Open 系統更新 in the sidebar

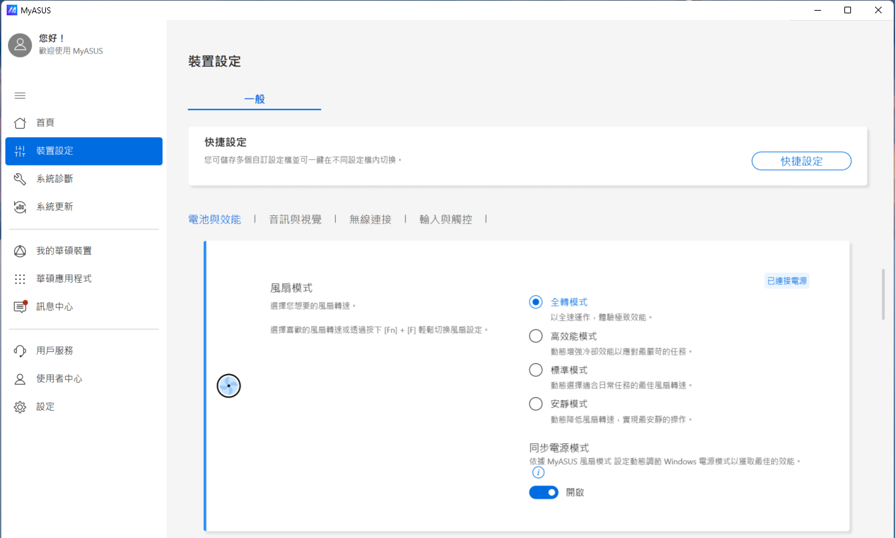coord(84,207)
